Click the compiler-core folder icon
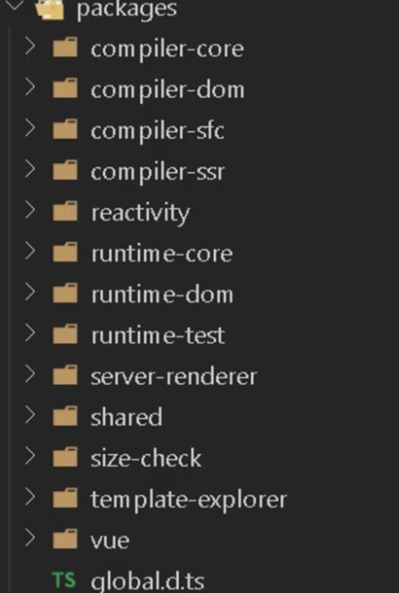Screen dimensions: 399x593 [65, 47]
